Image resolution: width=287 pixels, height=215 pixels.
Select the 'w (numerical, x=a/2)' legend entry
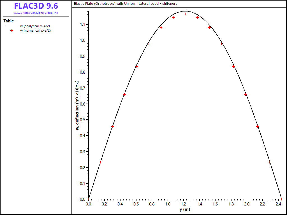[x=35, y=31]
